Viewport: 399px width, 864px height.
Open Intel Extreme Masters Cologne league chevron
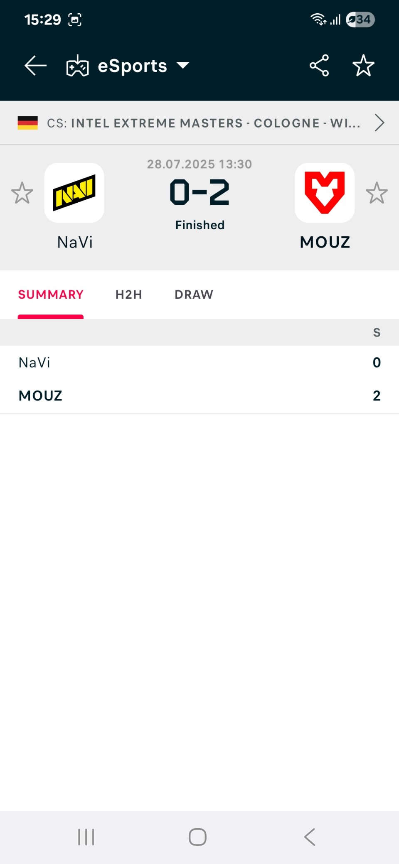click(x=379, y=123)
